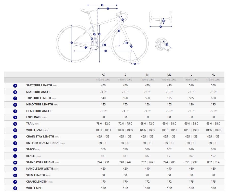
Task: Click the A badge beside Seat Tube Length
Action: [15, 86]
